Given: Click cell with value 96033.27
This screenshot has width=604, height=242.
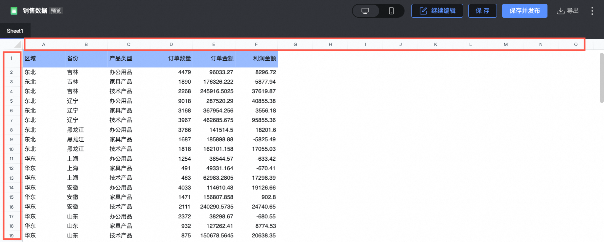Looking at the screenshot, I should pos(214,72).
